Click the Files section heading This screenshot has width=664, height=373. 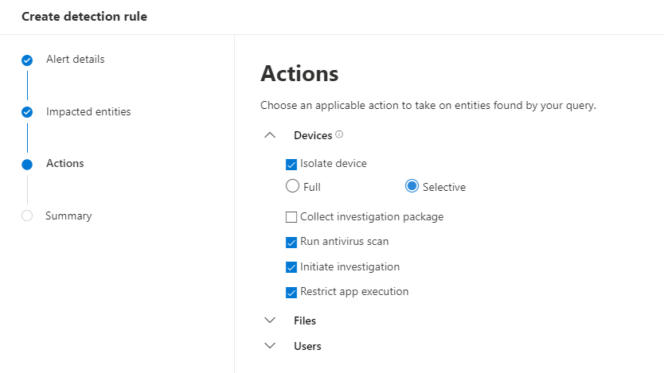[305, 321]
